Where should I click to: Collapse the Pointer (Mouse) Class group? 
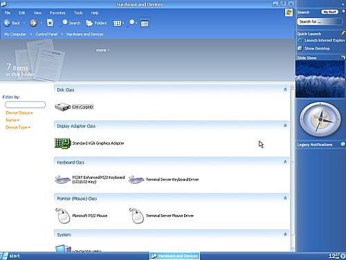(x=285, y=198)
